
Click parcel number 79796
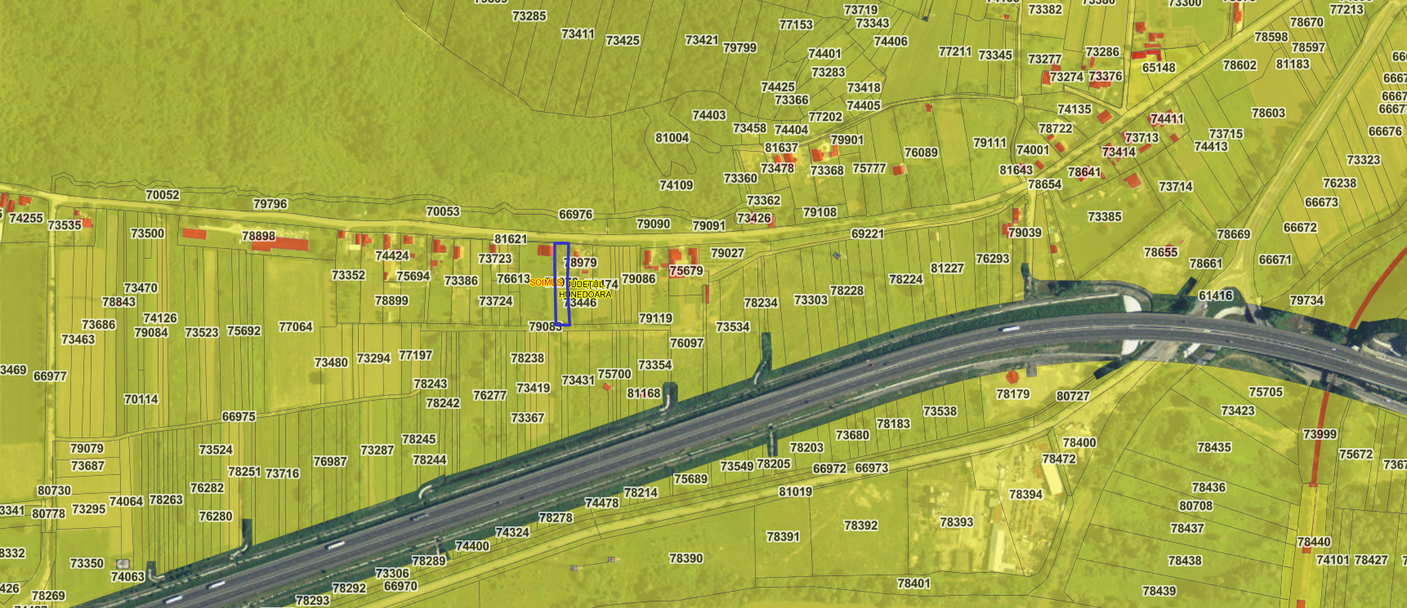pos(270,204)
